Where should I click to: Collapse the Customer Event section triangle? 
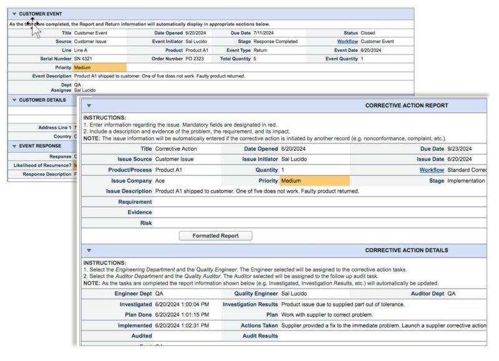(x=14, y=14)
